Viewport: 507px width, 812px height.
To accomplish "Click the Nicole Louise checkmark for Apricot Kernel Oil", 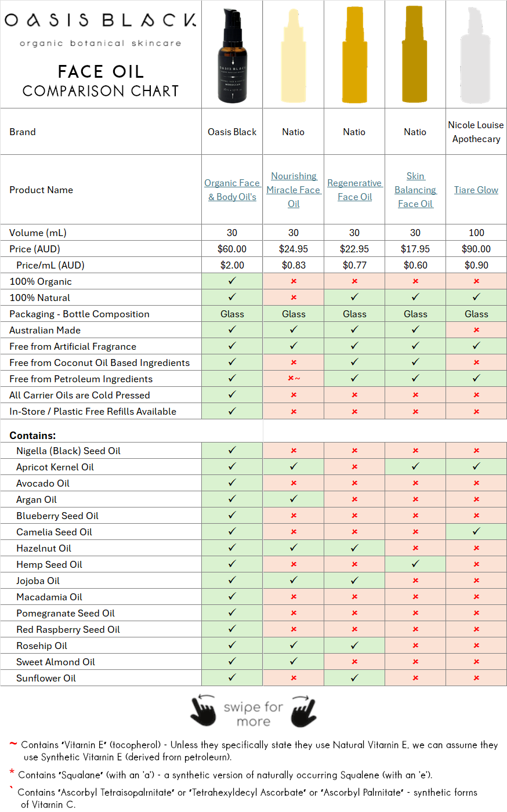I will tap(476, 466).
